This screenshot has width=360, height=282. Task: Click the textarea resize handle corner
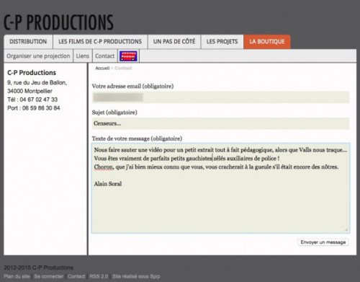(x=346, y=230)
